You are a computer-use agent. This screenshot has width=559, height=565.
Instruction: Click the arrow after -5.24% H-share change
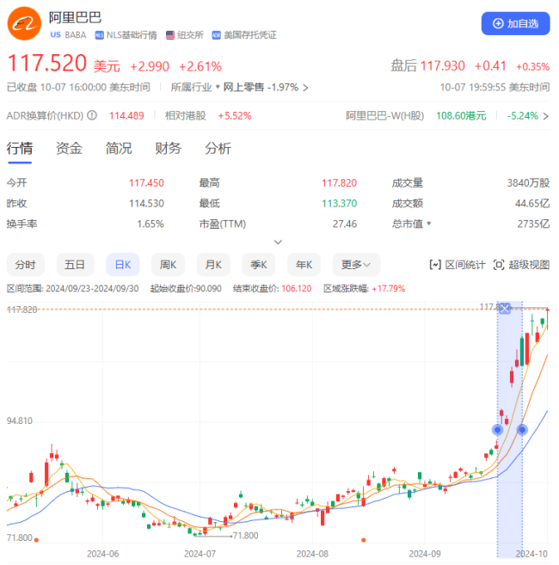point(545,116)
